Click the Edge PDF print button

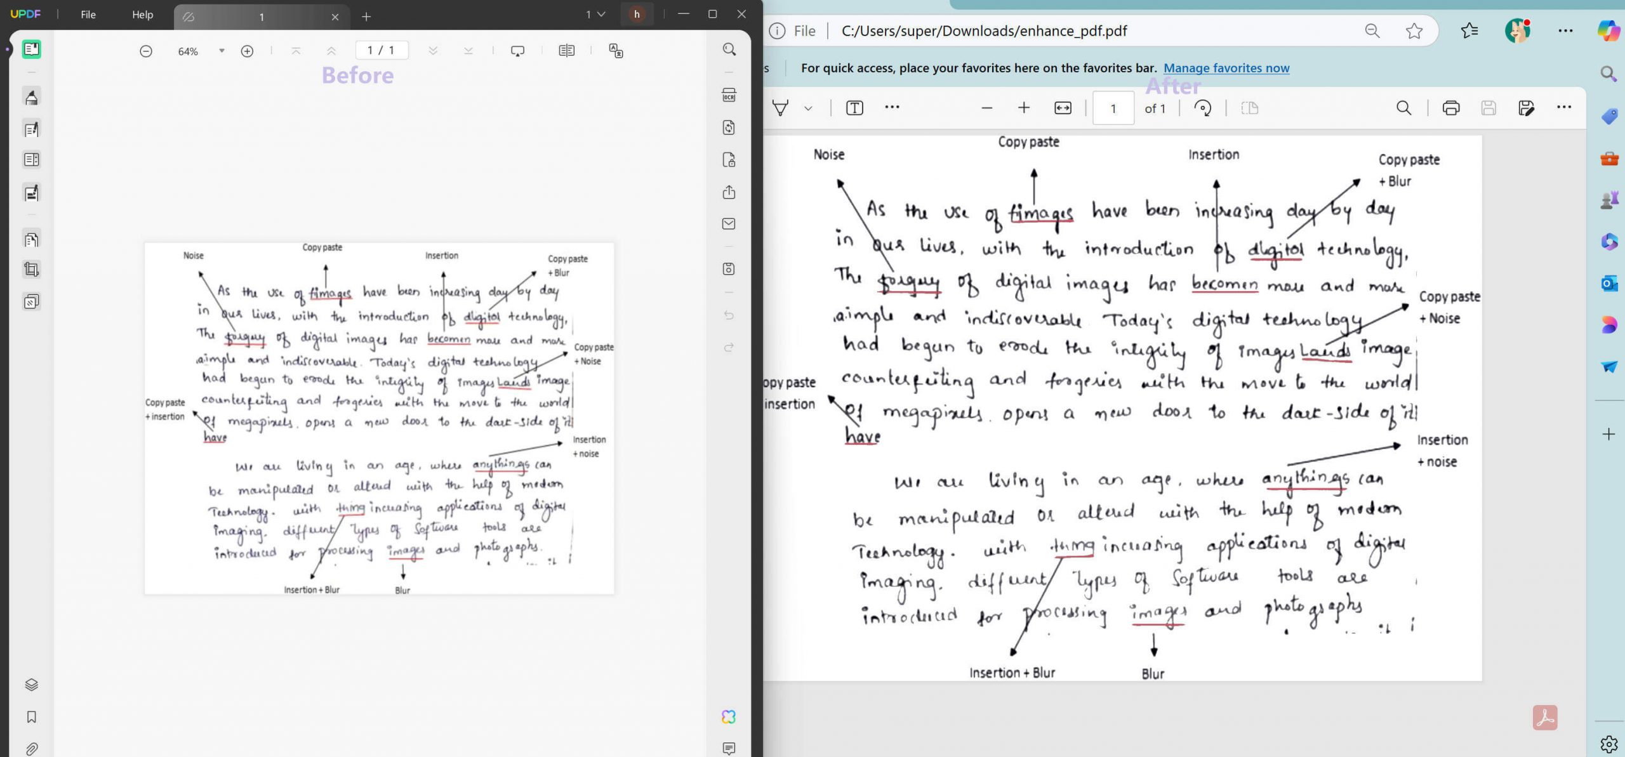[x=1450, y=109]
